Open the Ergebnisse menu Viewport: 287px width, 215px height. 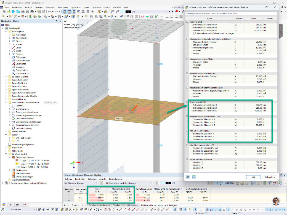75,7
